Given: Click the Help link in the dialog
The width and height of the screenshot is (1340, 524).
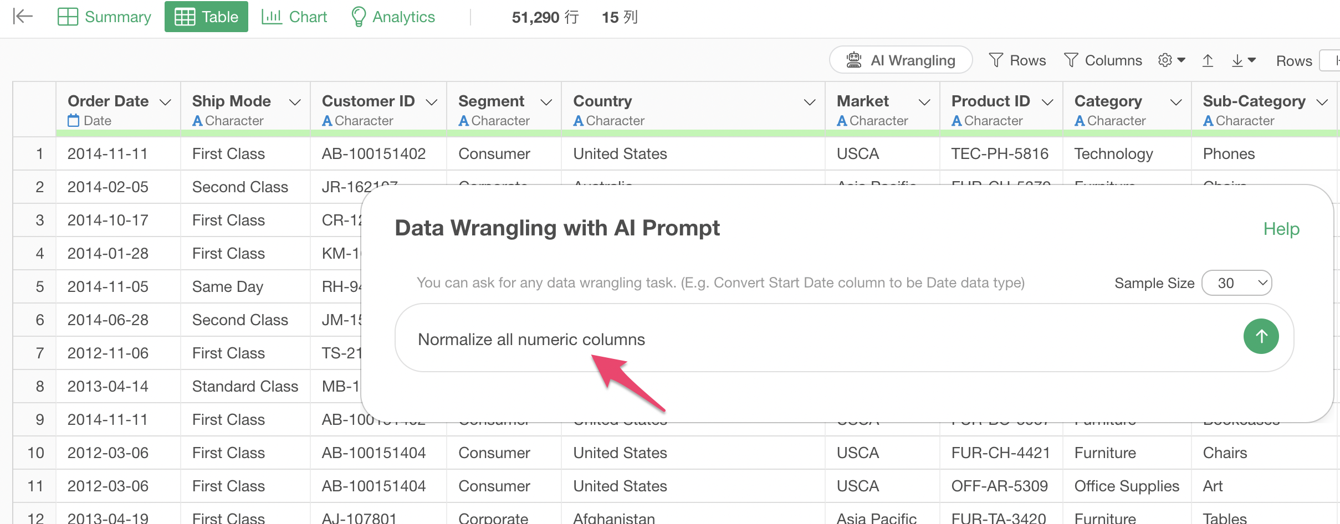Looking at the screenshot, I should coord(1281,229).
